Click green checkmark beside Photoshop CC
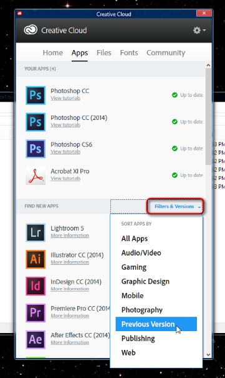The image size is (225, 378). point(175,95)
